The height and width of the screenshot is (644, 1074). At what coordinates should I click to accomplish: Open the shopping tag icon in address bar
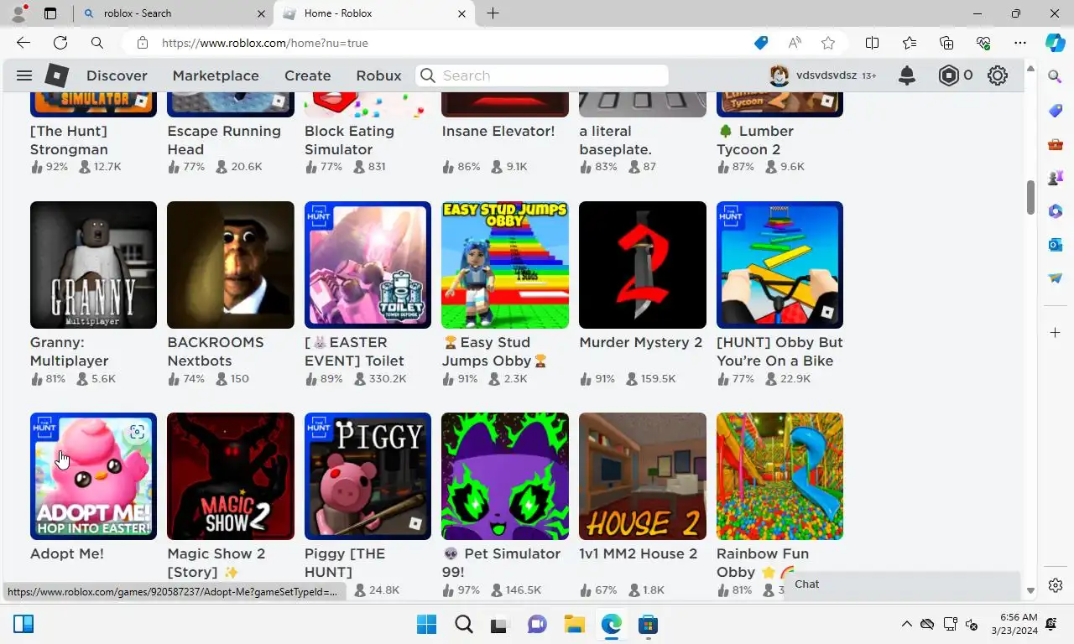coord(761,43)
